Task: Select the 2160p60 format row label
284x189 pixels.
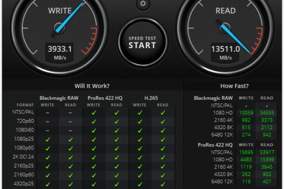Action: coord(24,174)
